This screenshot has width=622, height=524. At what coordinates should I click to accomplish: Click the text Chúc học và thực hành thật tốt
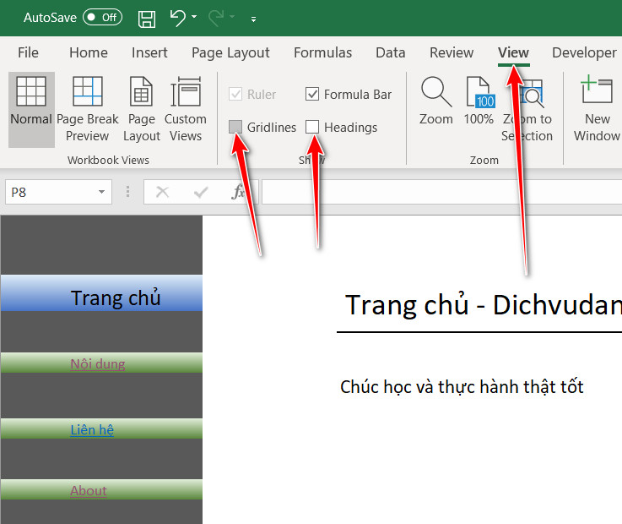tap(462, 386)
